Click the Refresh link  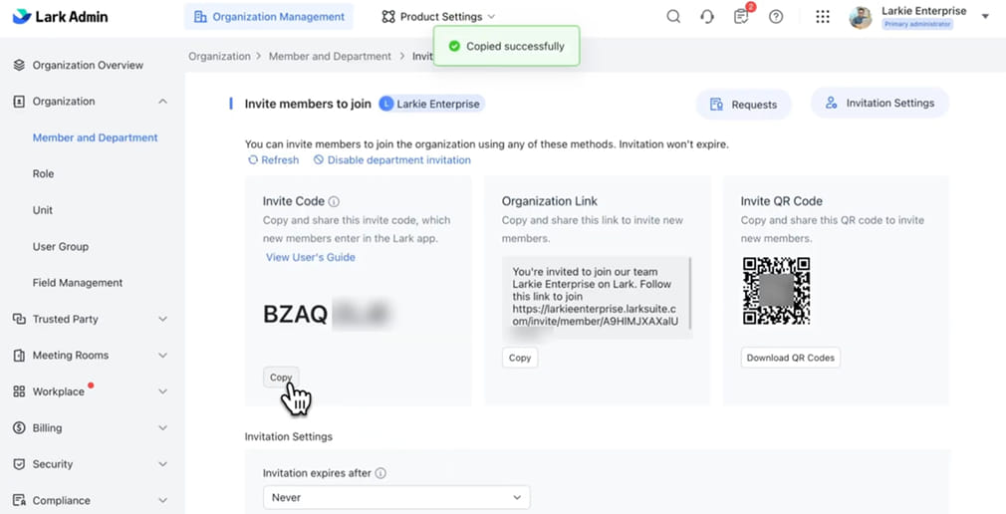click(x=273, y=160)
